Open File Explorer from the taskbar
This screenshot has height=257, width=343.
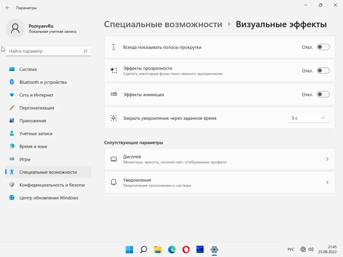pyautogui.click(x=158, y=249)
